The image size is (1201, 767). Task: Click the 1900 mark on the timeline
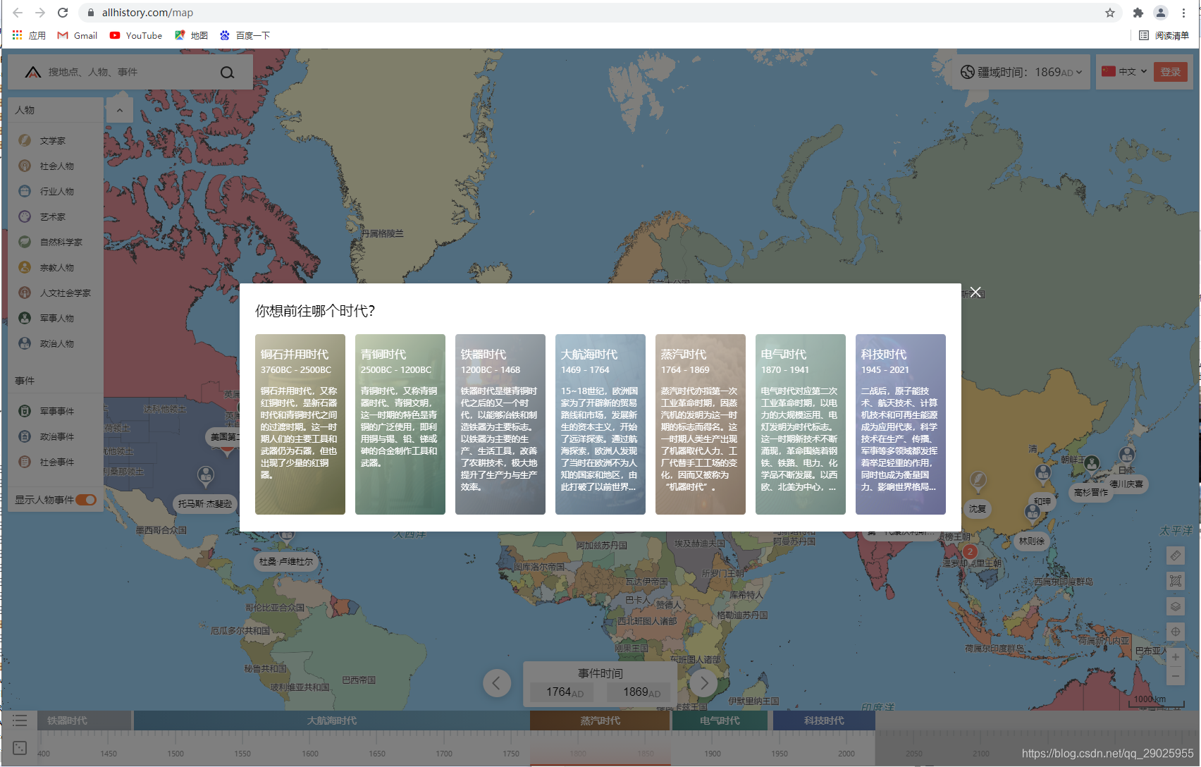(713, 754)
